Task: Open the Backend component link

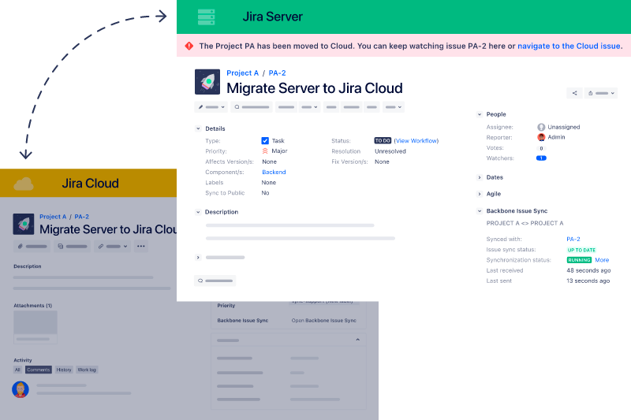Action: tap(274, 172)
